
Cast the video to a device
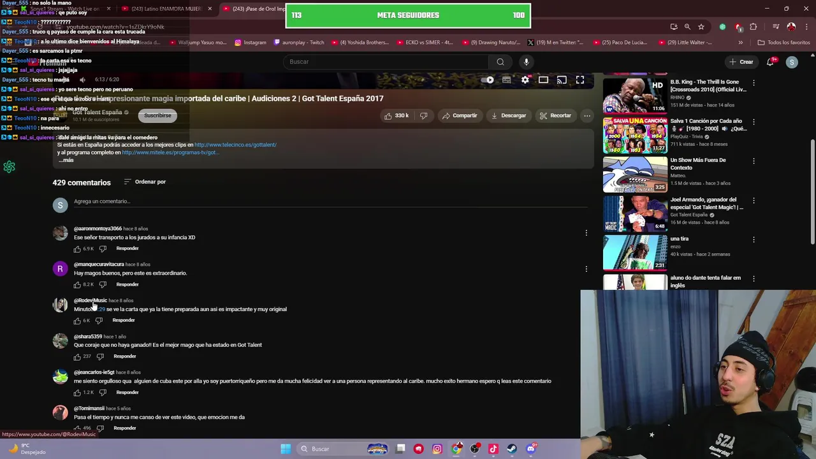point(562,80)
